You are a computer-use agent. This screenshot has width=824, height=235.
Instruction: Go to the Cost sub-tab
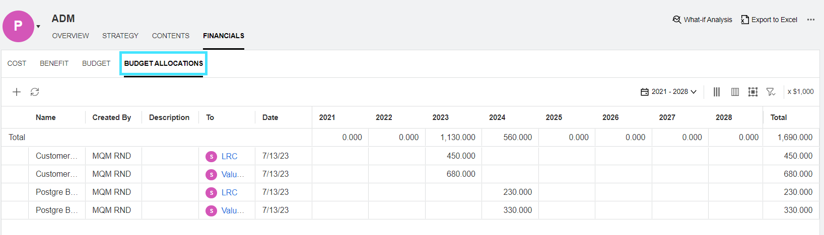pyautogui.click(x=17, y=63)
